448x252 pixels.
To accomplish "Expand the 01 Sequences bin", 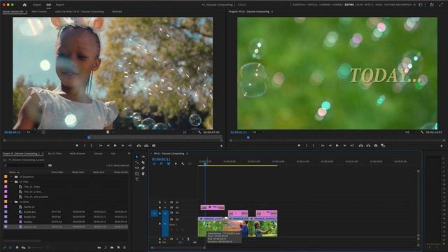I will [x=11, y=177].
